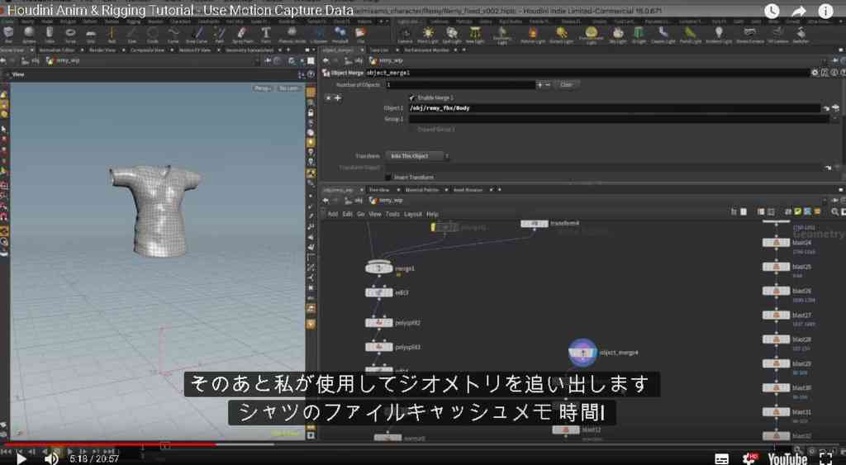Image resolution: width=846 pixels, height=465 pixels.
Task: Click the Object 1 path field
Action: click(x=614, y=108)
